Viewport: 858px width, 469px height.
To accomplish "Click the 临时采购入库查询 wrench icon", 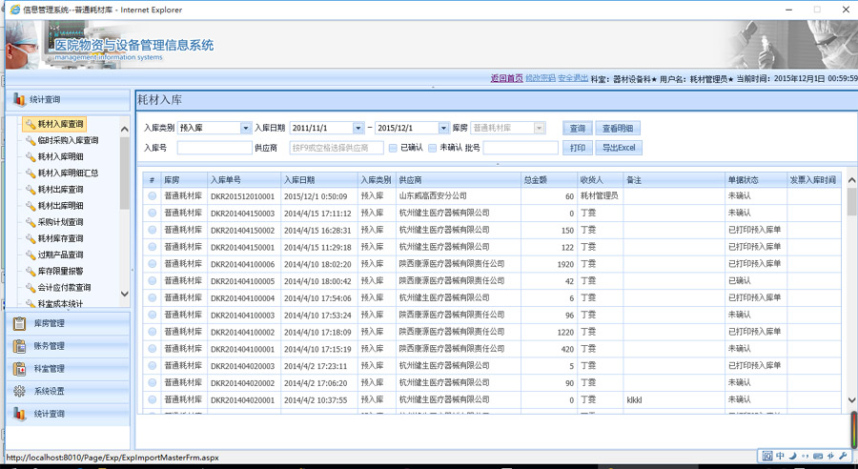I will [31, 141].
